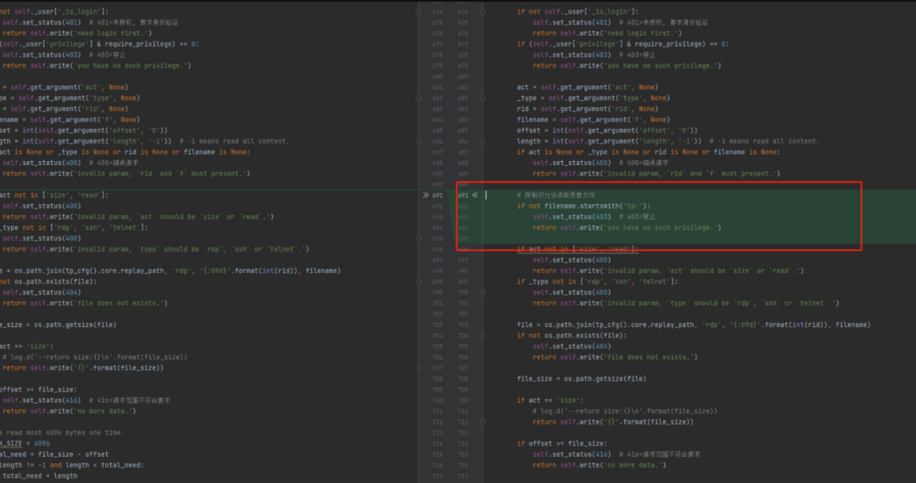The height and width of the screenshot is (483, 916).
Task: Click "_type = self.get_argument('type', None)" in right pane
Action: [593, 98]
